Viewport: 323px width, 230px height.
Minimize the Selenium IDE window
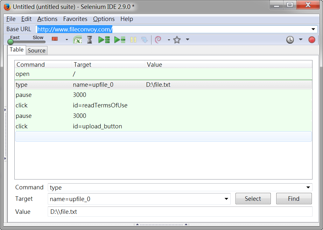[277, 5]
